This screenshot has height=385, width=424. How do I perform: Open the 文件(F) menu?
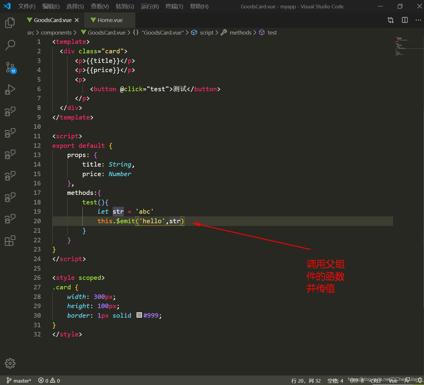pyautogui.click(x=27, y=6)
